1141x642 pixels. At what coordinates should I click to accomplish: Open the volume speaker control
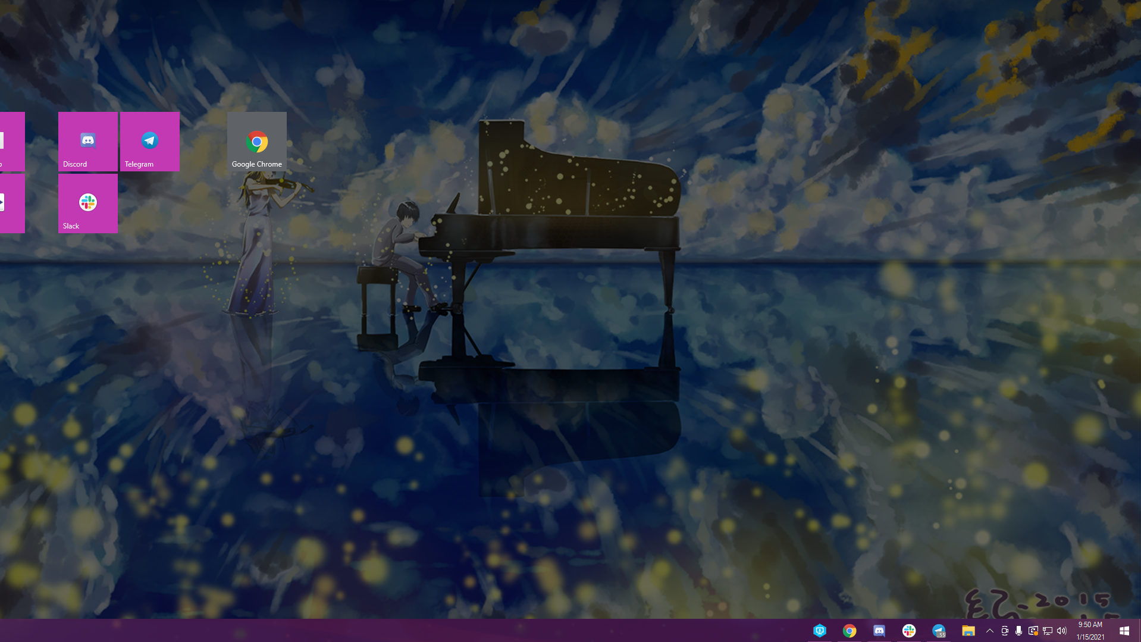point(1062,631)
